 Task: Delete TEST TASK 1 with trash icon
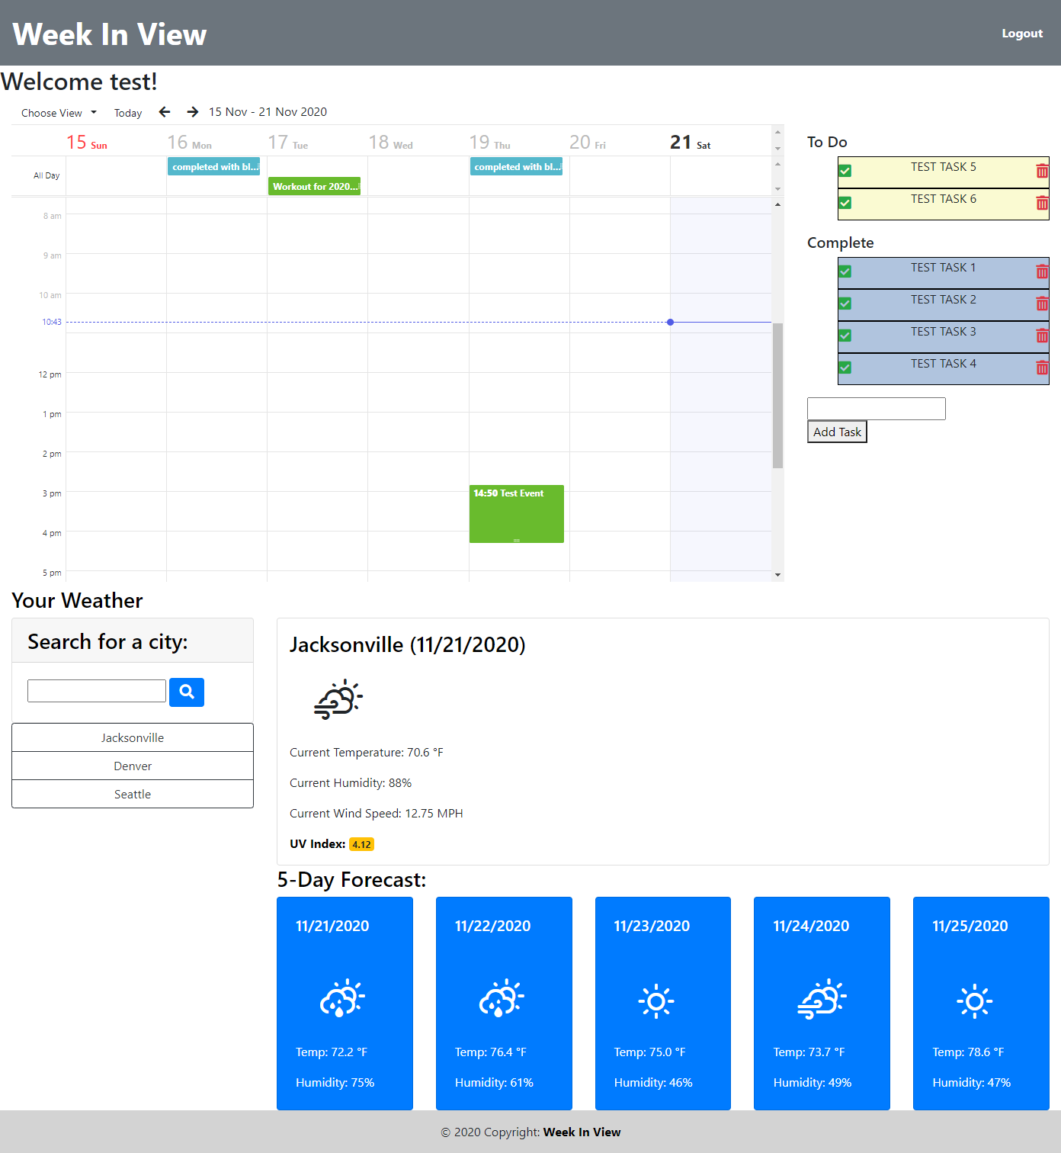[1042, 272]
